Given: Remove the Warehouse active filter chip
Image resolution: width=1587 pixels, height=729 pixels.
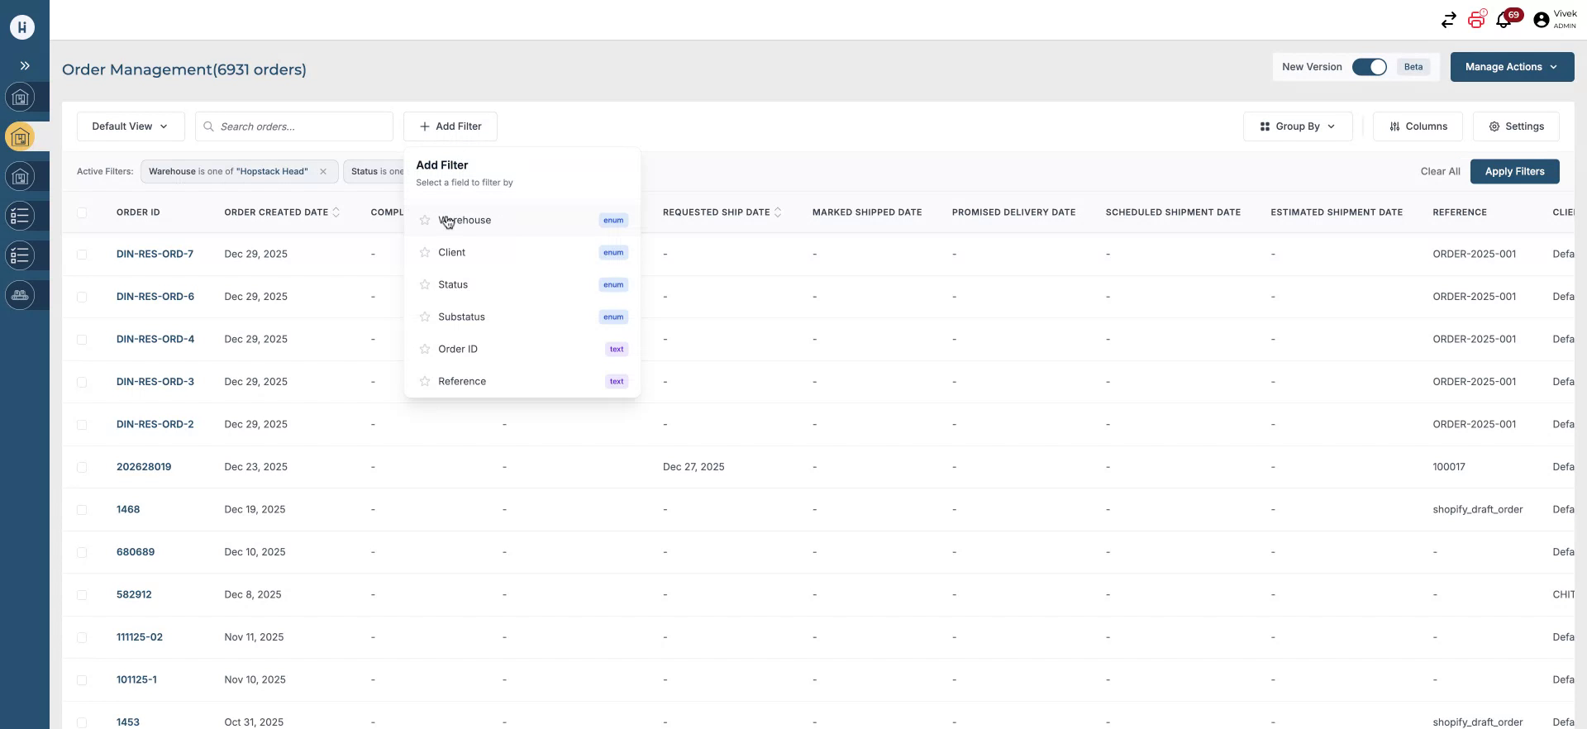Looking at the screenshot, I should [323, 172].
